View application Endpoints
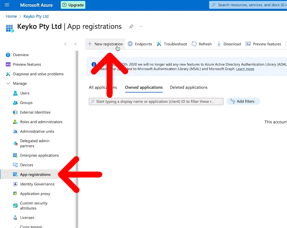The image size is (287, 228). click(140, 44)
